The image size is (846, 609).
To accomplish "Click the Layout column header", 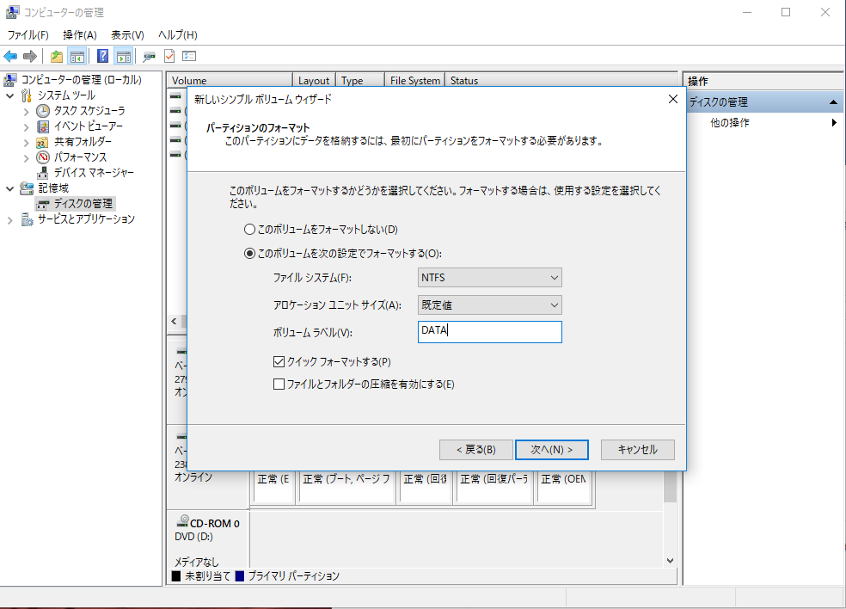I will coord(314,81).
